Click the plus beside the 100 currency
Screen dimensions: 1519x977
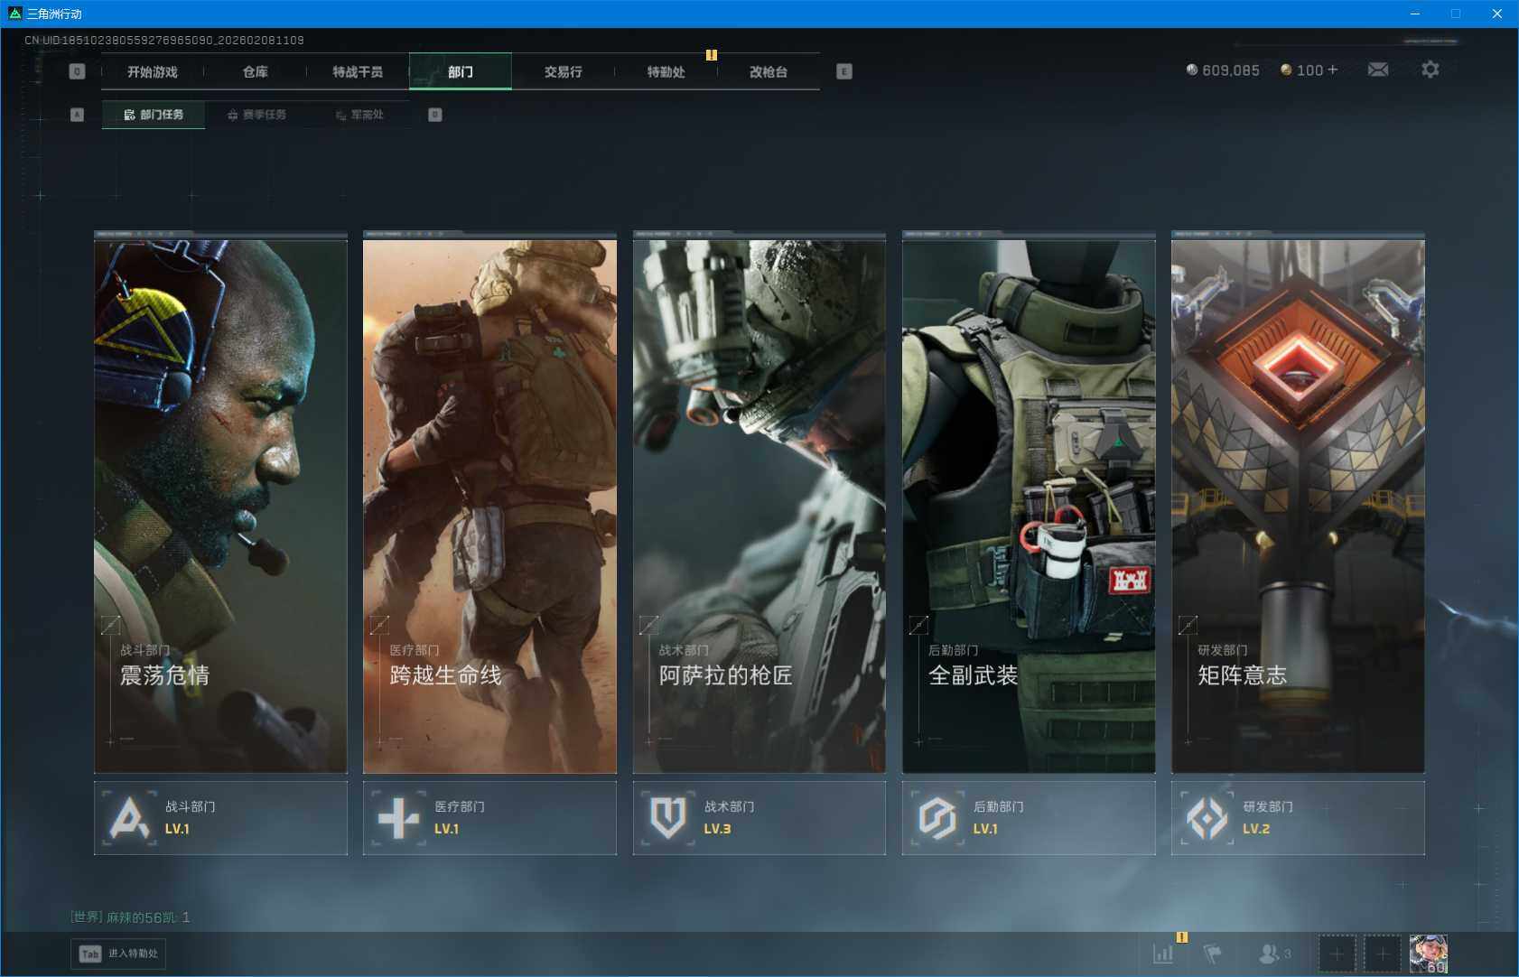tap(1333, 70)
